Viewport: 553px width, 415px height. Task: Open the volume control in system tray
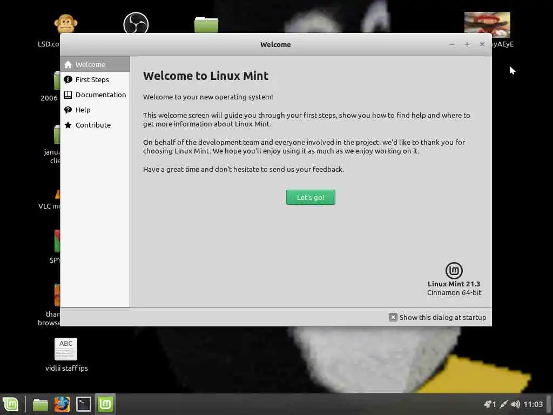515,404
